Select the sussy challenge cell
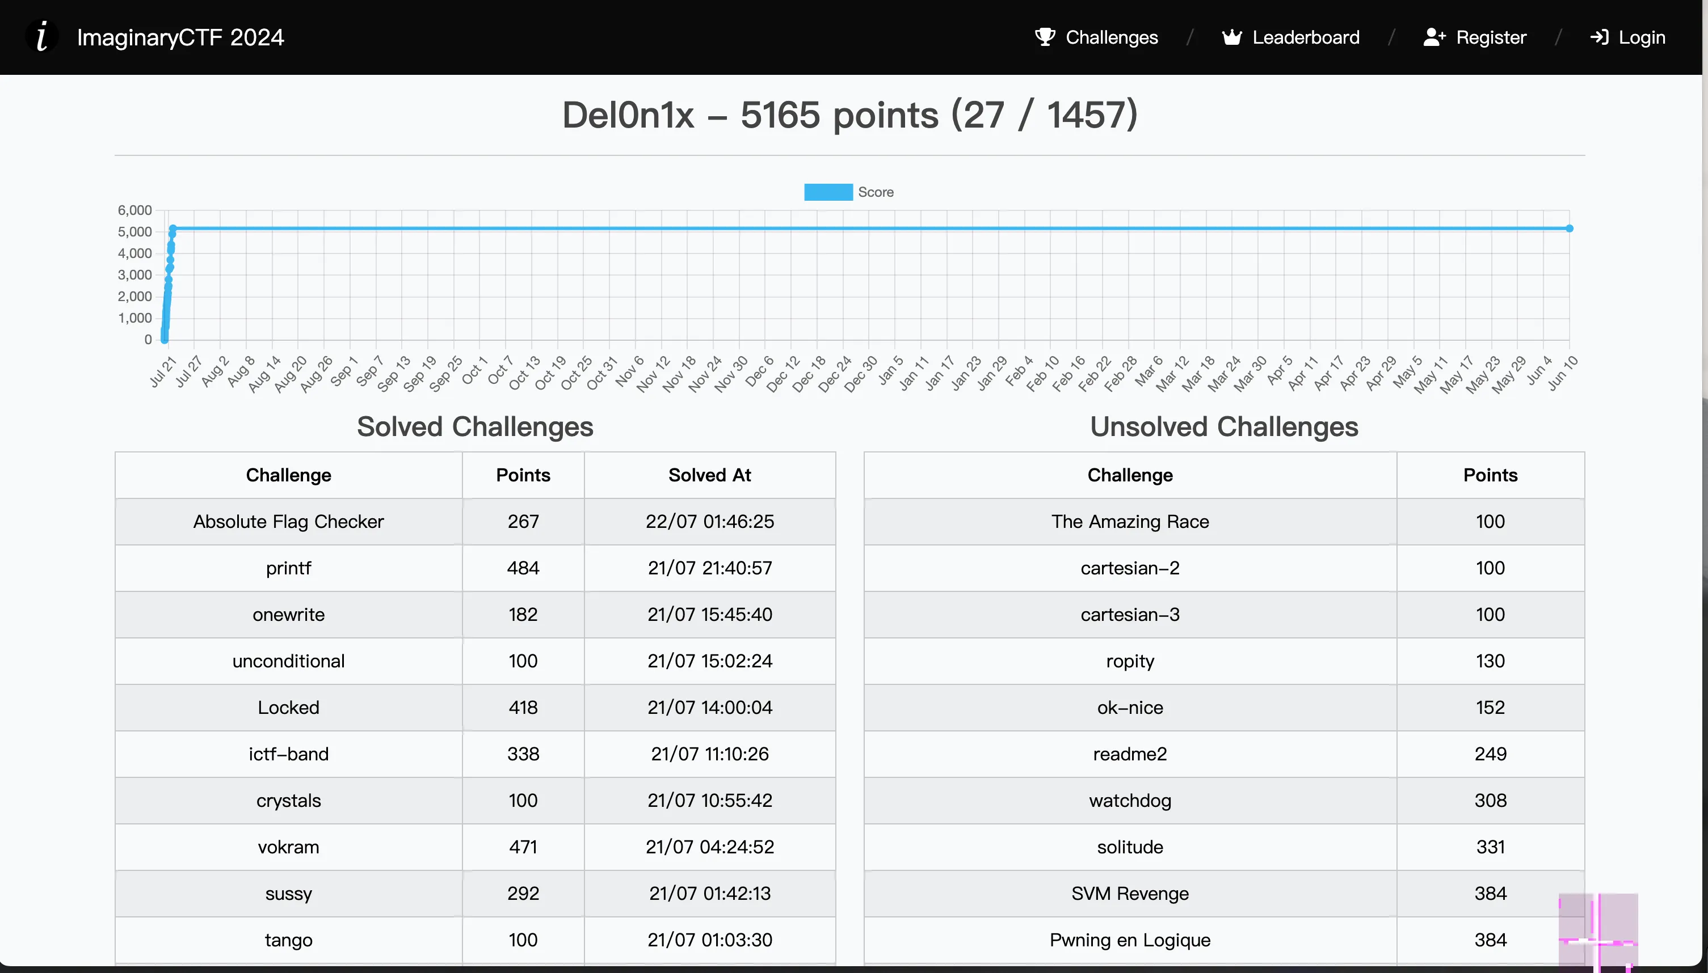Screen dimensions: 1708x973 [288, 893]
